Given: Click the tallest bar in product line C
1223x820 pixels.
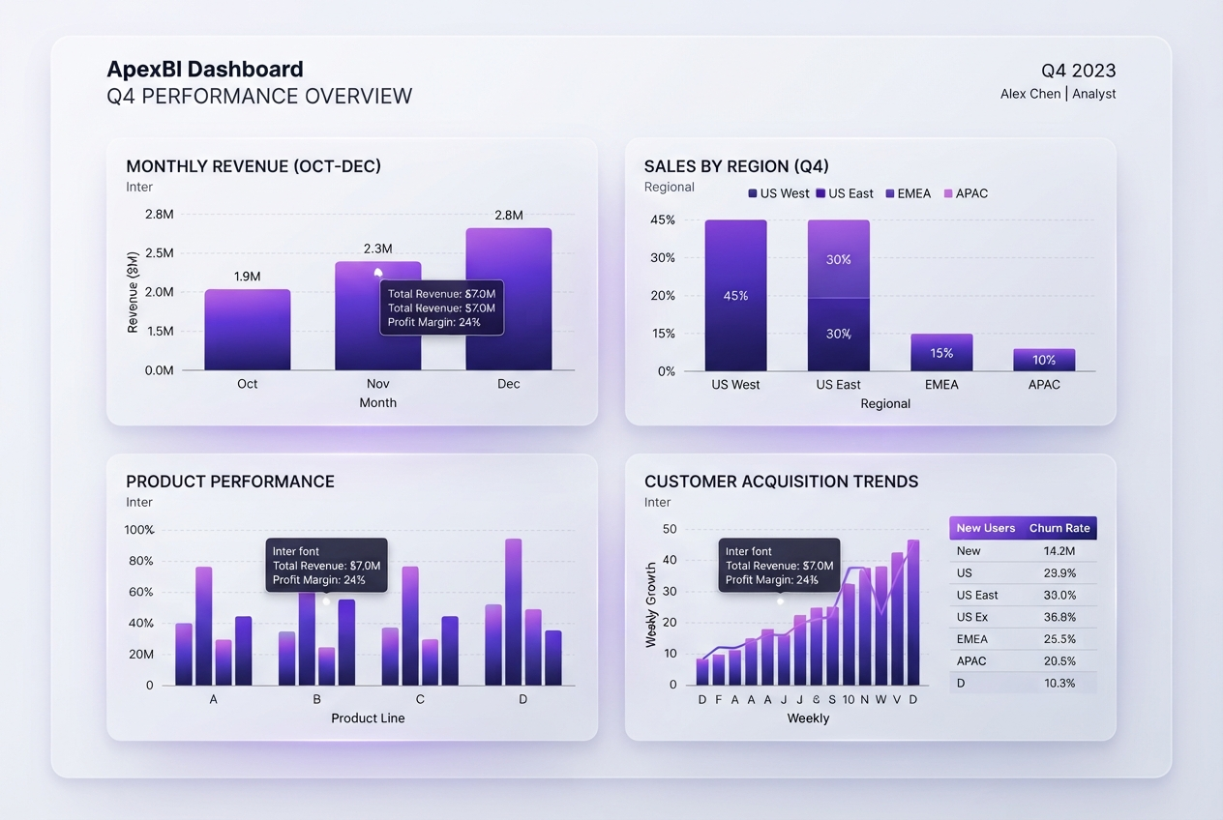Looking at the screenshot, I should tap(410, 627).
